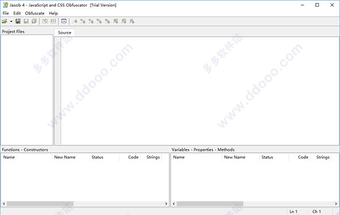Click the second disabled icon after save-all
The image size is (340, 215).
point(53,21)
